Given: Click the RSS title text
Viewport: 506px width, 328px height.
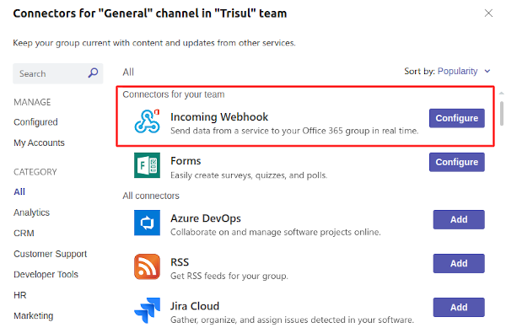Looking at the screenshot, I should coord(180,262).
